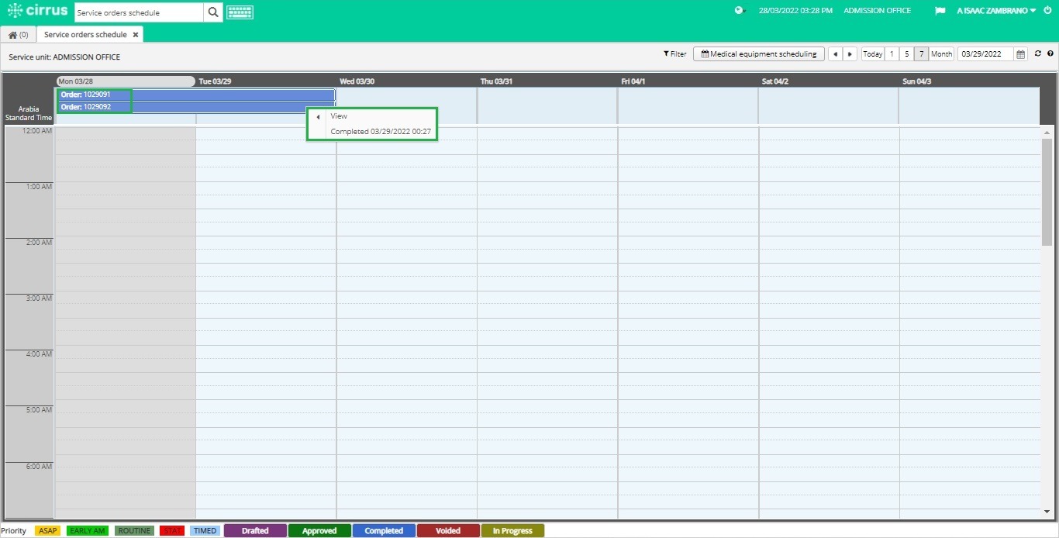Open the on-screen keyboard icon
This screenshot has height=538, width=1059.
tap(240, 12)
